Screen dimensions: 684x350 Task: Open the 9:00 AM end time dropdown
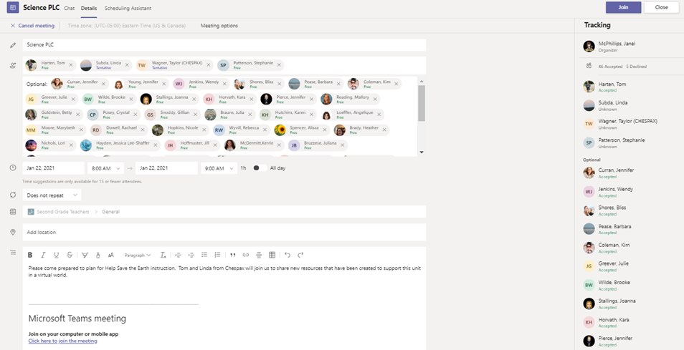tap(219, 168)
